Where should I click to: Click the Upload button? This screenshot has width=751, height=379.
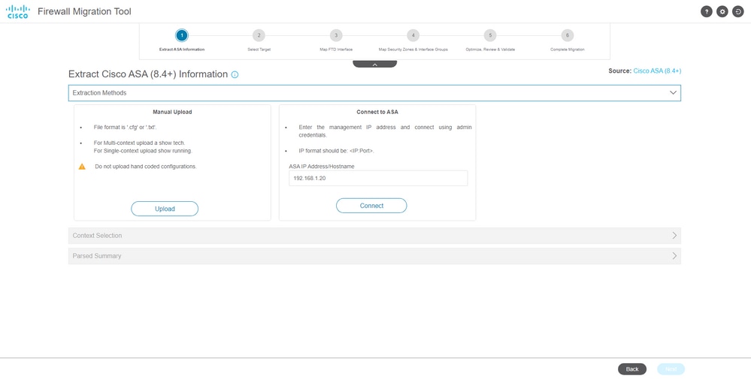pyautogui.click(x=165, y=209)
